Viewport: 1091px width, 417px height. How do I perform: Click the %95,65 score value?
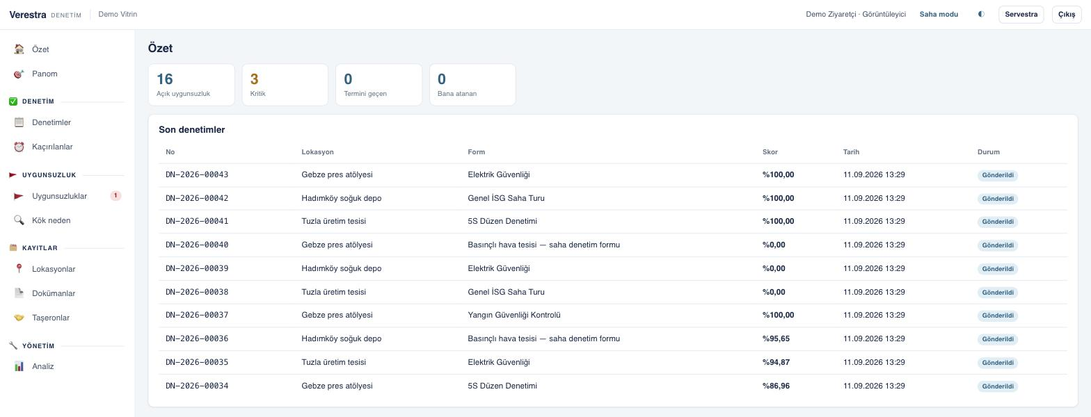click(776, 338)
